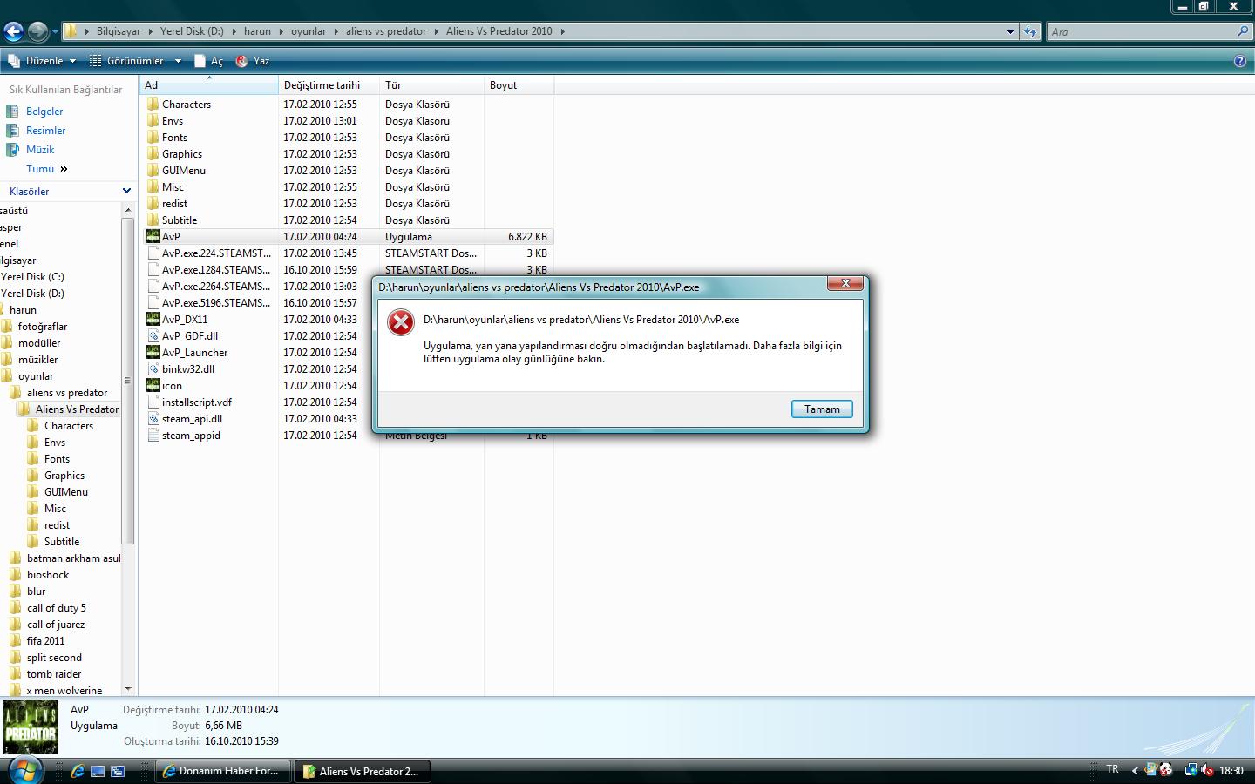Collapse the Klasörler folders pane chevron
1255x784 pixels.
click(126, 191)
